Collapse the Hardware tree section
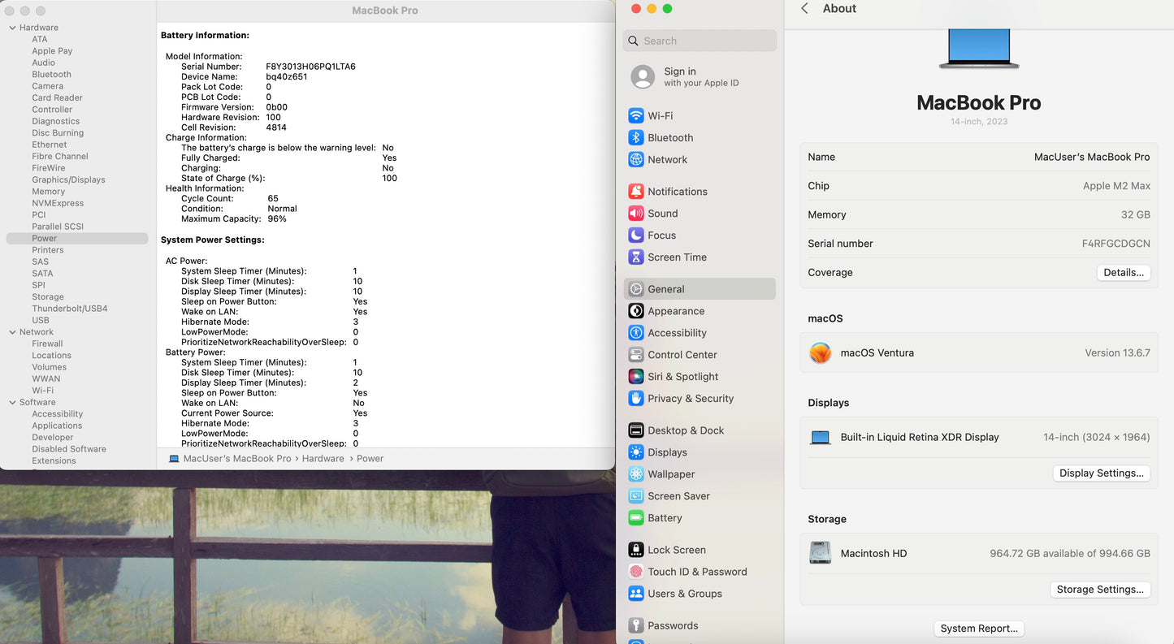Screen dimensions: 1174x644 12,28
